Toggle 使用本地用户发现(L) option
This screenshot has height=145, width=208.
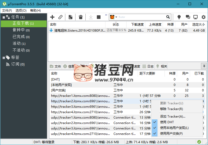[x=174, y=128]
